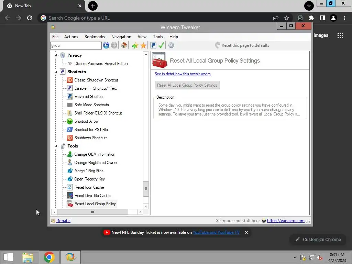Select the Elevated Shortcut tree icon
The width and height of the screenshot is (352, 264).
[x=70, y=97]
